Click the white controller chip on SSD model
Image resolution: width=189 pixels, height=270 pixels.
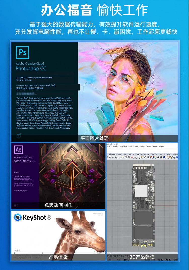(141, 191)
